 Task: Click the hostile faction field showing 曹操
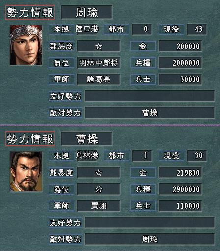tap(150, 113)
